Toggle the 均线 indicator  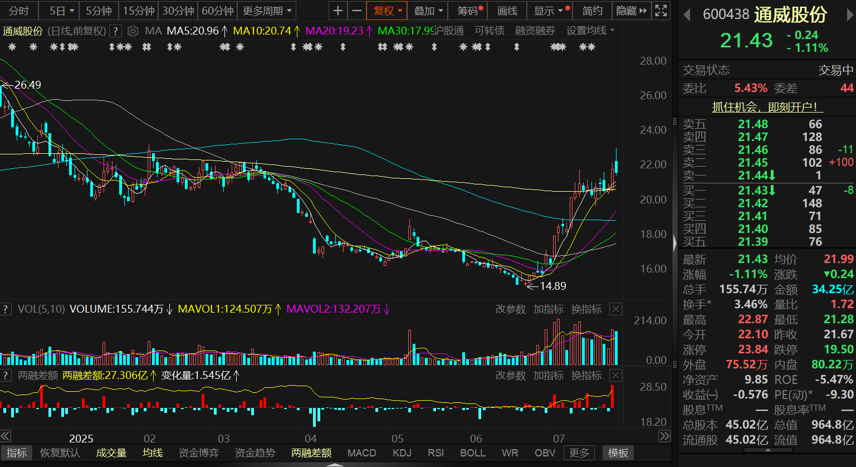(153, 453)
